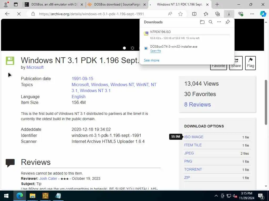Select first carousel dot indicator
This screenshot has height=201, width=269.
[124, 48]
